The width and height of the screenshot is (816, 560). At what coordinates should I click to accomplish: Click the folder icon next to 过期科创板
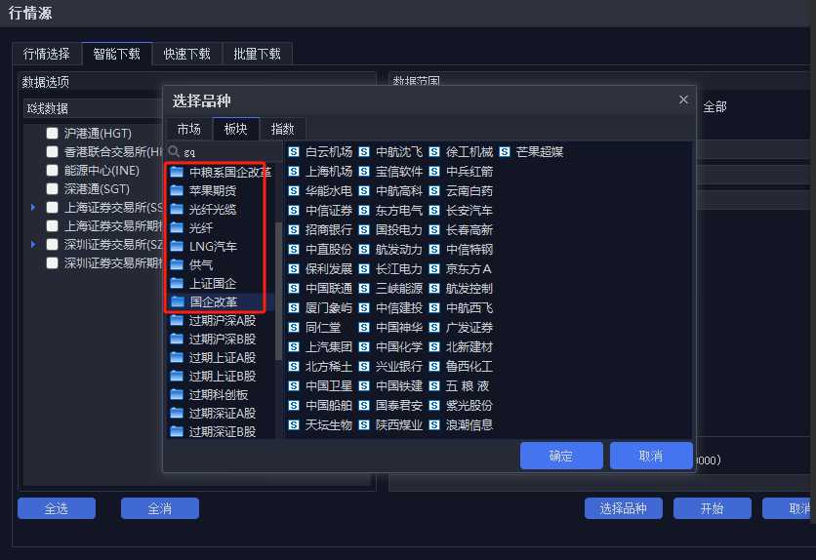(x=177, y=395)
